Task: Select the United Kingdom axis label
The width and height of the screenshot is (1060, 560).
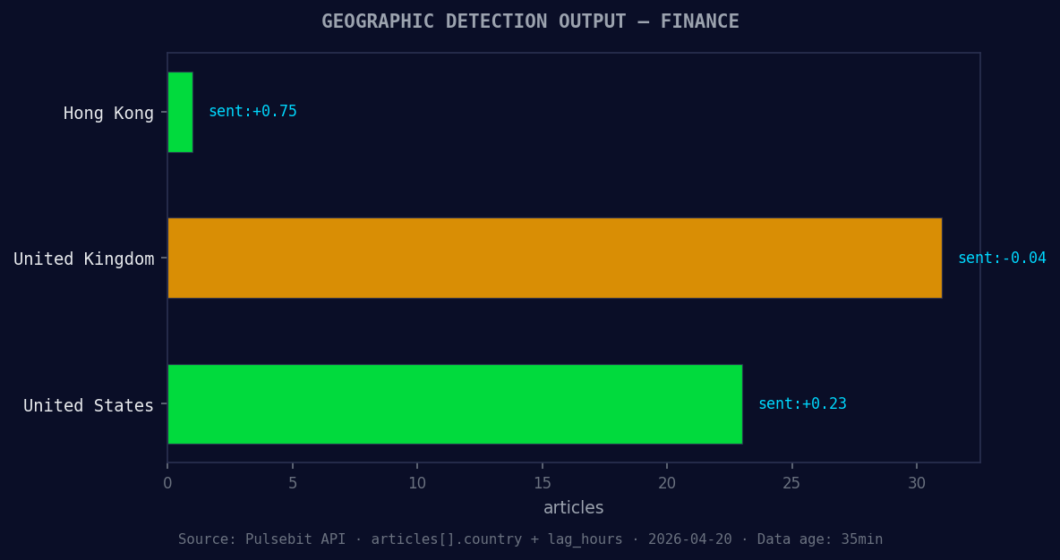Action: (x=83, y=259)
